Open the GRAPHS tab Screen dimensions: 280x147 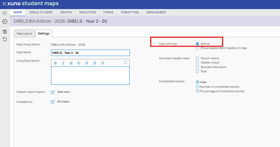click(66, 12)
